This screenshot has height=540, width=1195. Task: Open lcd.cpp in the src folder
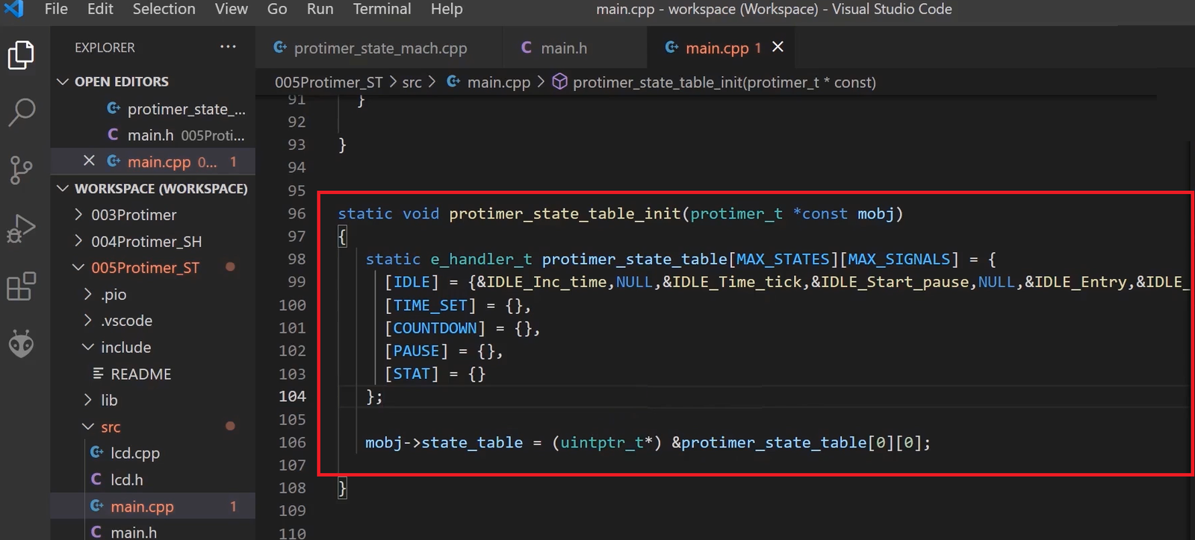tap(134, 453)
